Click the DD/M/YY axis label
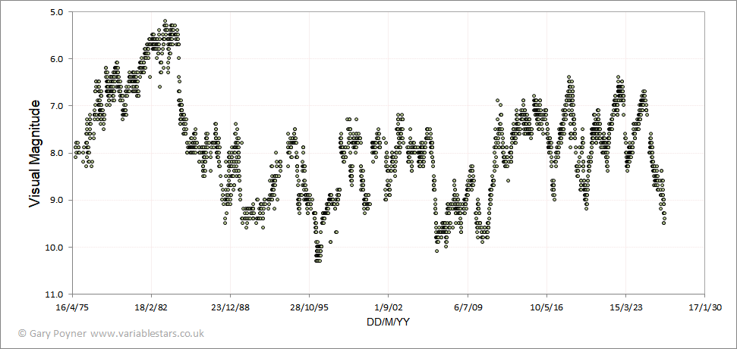The height and width of the screenshot is (349, 737). pyautogui.click(x=387, y=323)
